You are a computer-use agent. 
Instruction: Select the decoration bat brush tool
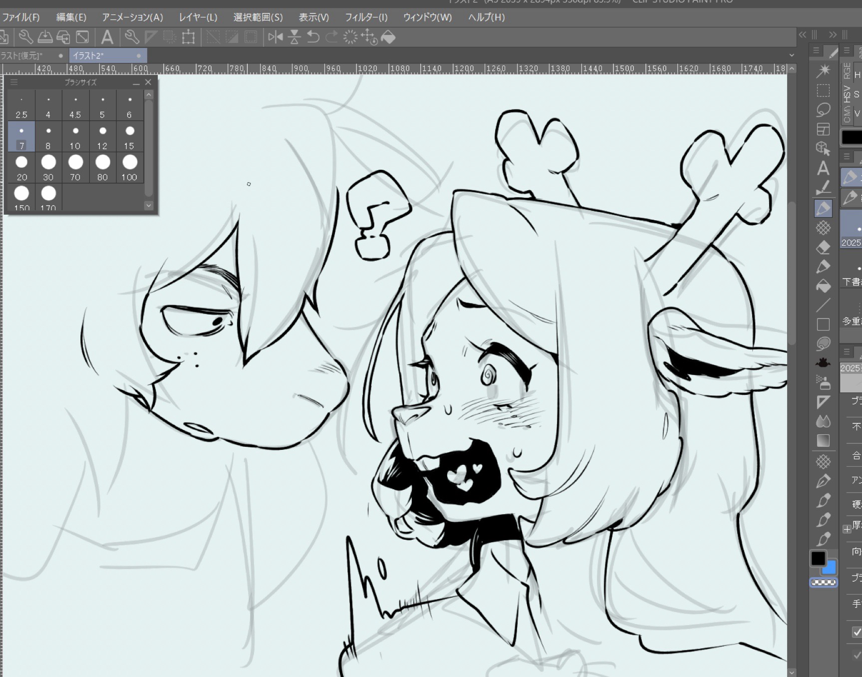point(823,363)
